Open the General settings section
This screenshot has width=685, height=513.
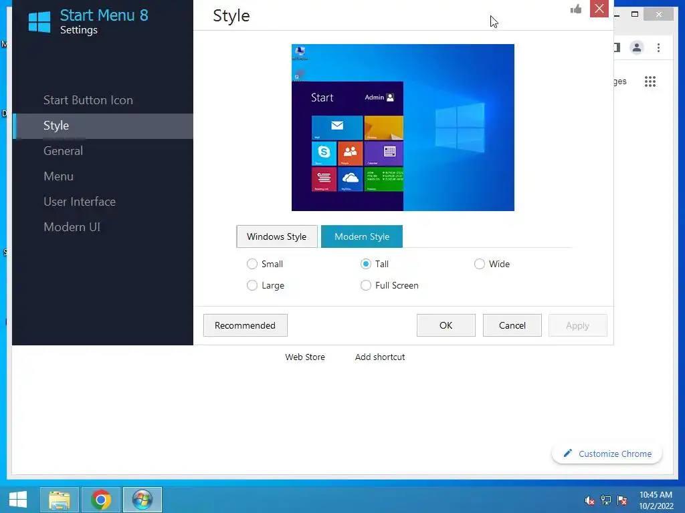[64, 151]
